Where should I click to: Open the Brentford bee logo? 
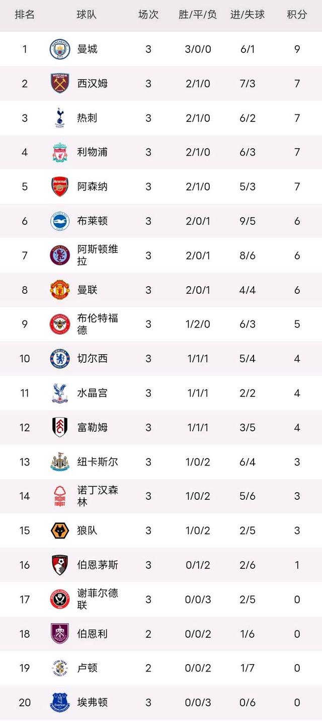60,324
